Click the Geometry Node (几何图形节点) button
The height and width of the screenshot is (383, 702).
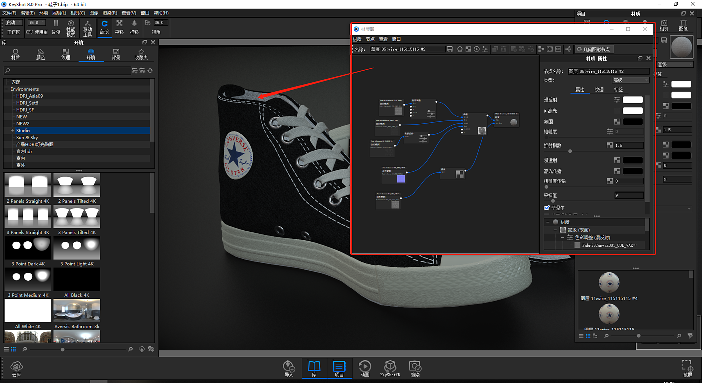[x=594, y=49]
